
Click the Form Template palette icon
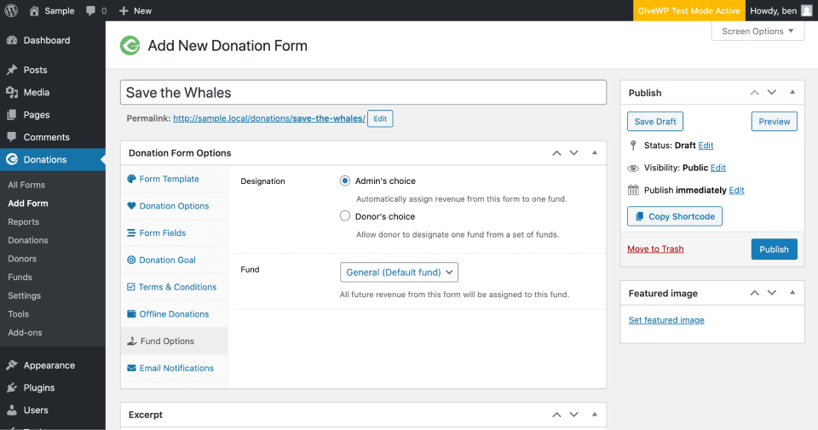point(131,179)
